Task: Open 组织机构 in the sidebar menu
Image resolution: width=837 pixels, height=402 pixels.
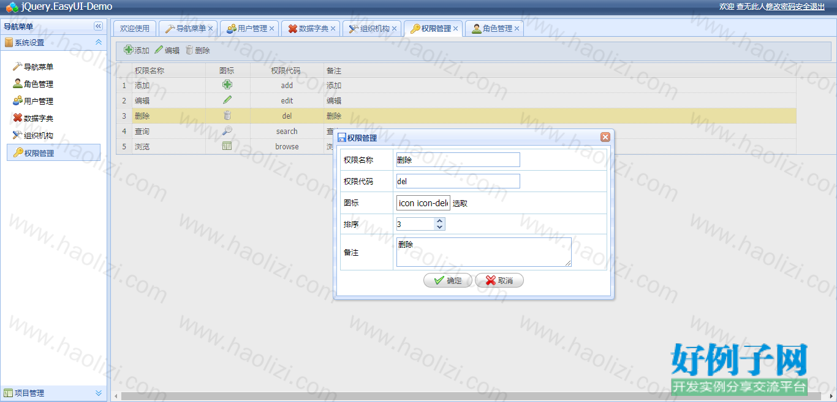Action: (x=39, y=135)
